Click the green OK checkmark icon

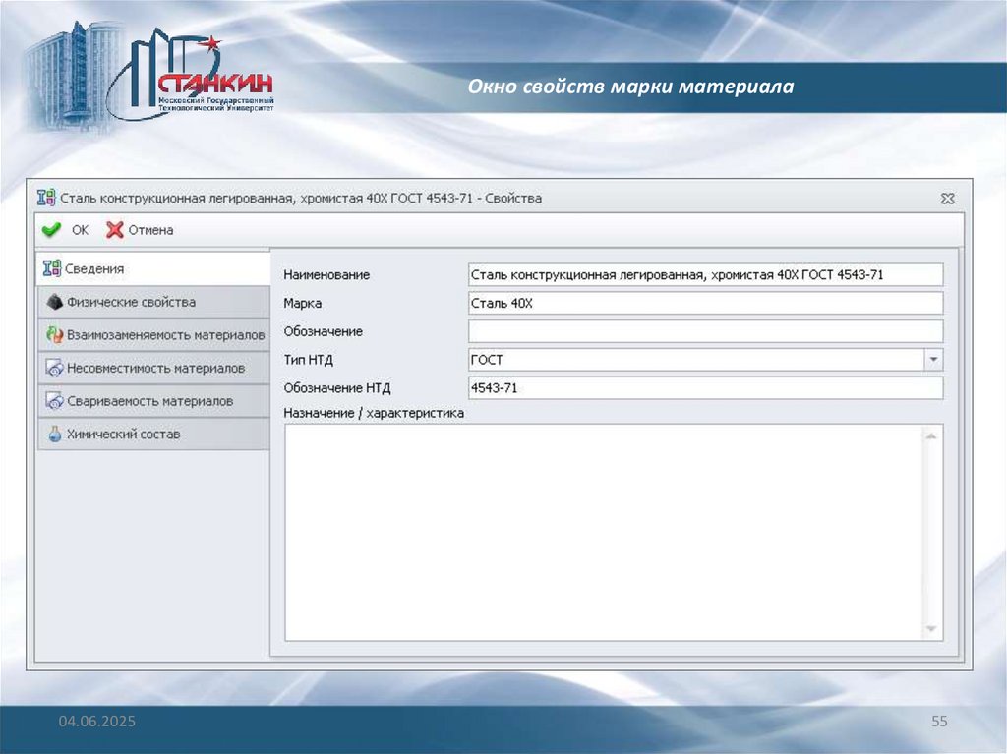[51, 230]
